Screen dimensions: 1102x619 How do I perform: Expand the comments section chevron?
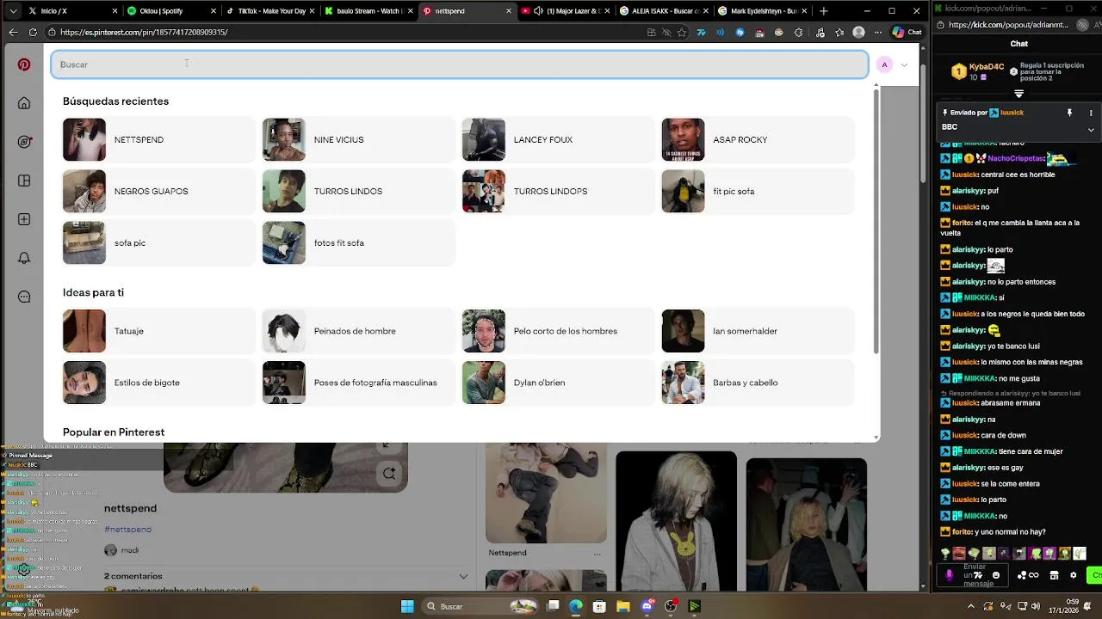click(x=463, y=576)
